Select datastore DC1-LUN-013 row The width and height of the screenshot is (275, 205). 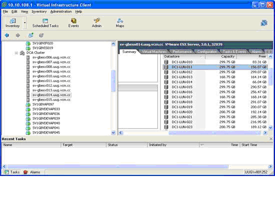click(x=215, y=77)
